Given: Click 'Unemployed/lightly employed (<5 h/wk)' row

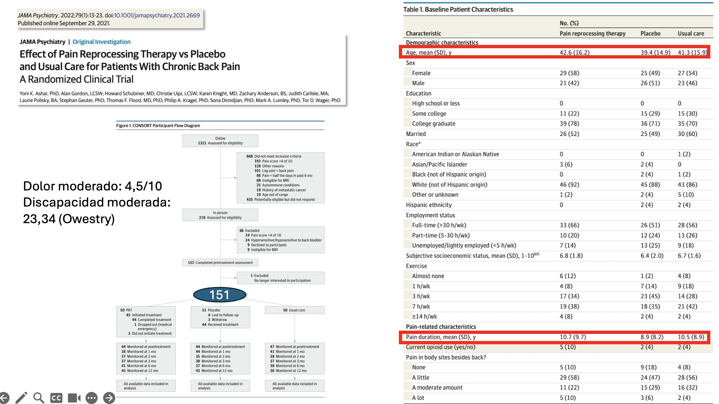Looking at the screenshot, I should (x=464, y=246).
